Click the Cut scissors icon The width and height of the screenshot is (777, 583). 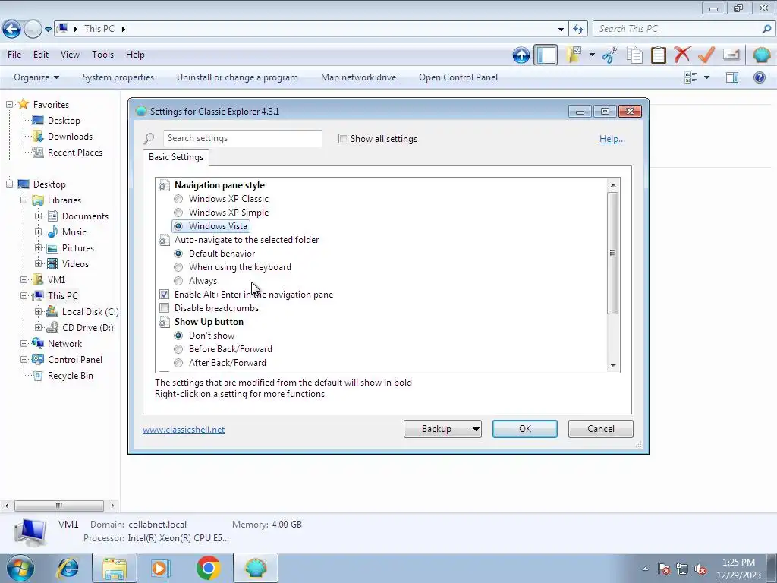(x=610, y=55)
